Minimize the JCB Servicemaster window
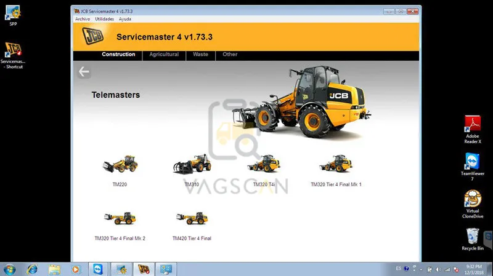 coord(389,11)
